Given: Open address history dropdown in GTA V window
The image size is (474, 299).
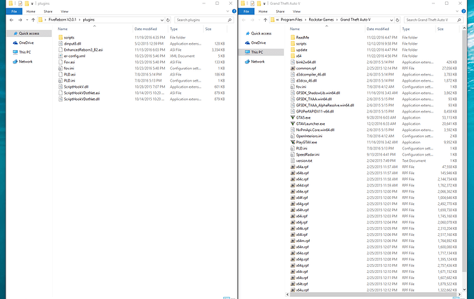Looking at the screenshot, I should pyautogui.click(x=392, y=20).
